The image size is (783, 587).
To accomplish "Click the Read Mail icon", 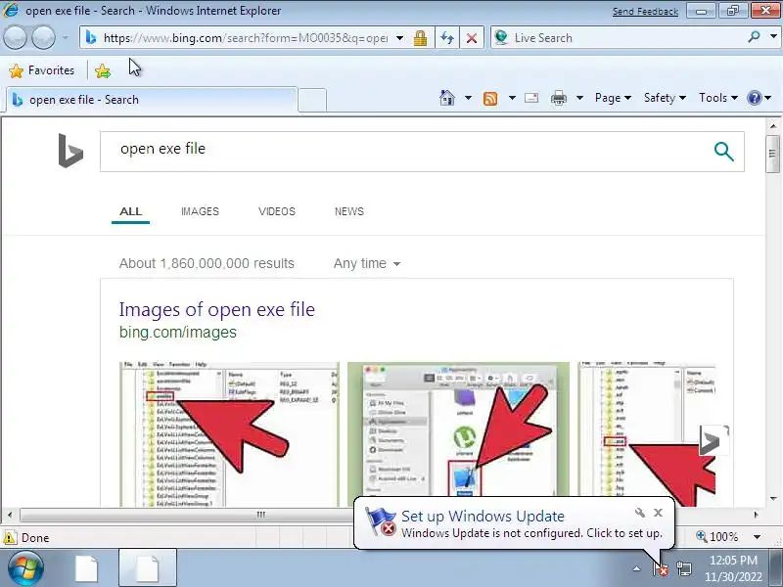I will coord(531,98).
